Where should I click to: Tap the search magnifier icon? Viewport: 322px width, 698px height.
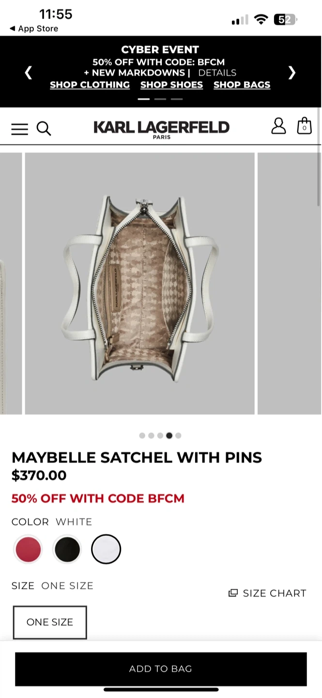(x=44, y=129)
